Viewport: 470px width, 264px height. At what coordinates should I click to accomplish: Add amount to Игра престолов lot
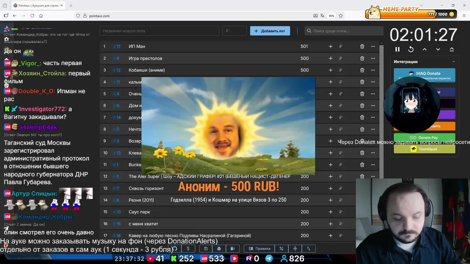[330, 58]
